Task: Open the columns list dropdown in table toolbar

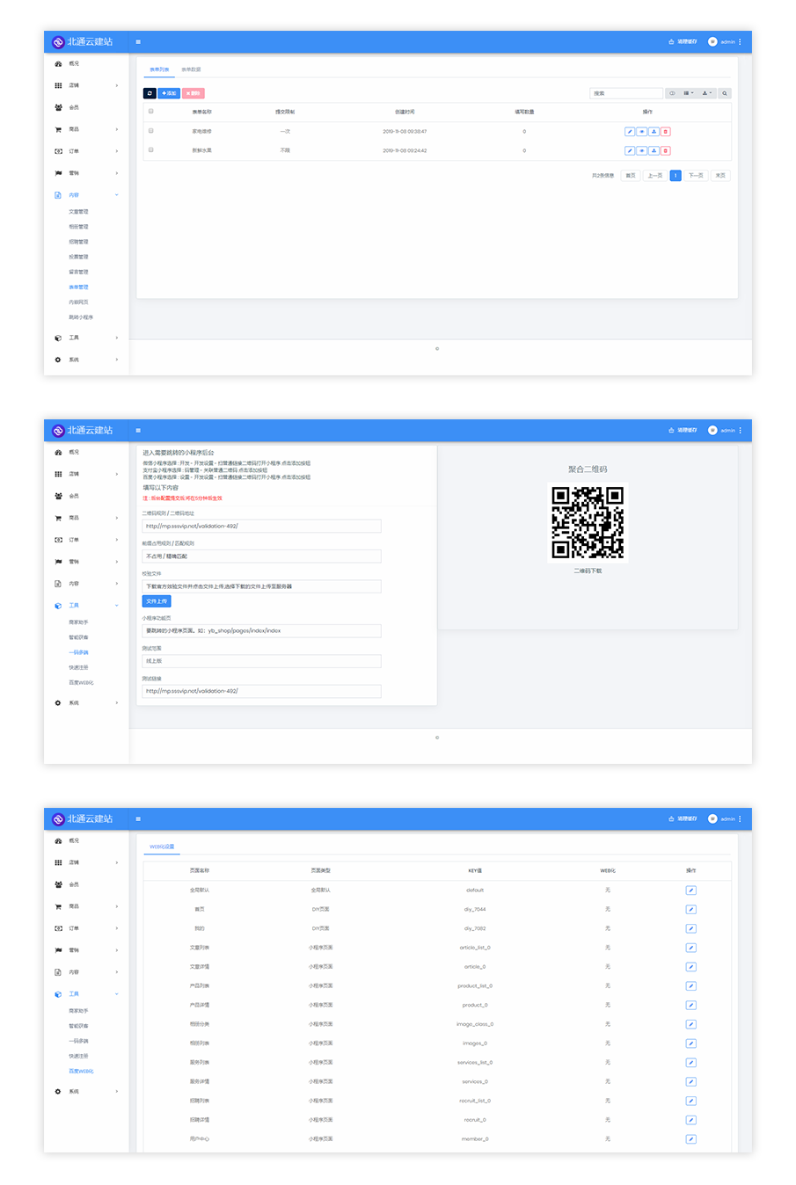Action: (689, 93)
